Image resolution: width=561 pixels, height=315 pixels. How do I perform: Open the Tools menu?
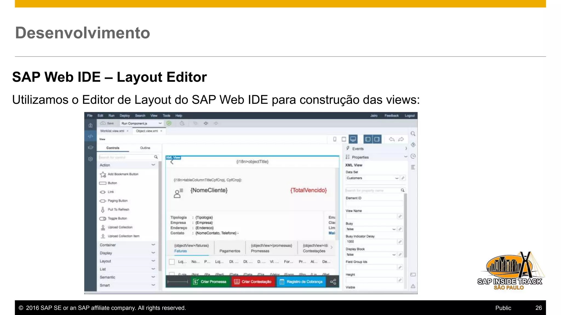pos(167,115)
